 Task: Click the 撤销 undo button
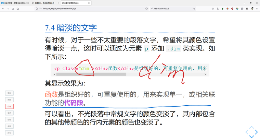click(9, 93)
